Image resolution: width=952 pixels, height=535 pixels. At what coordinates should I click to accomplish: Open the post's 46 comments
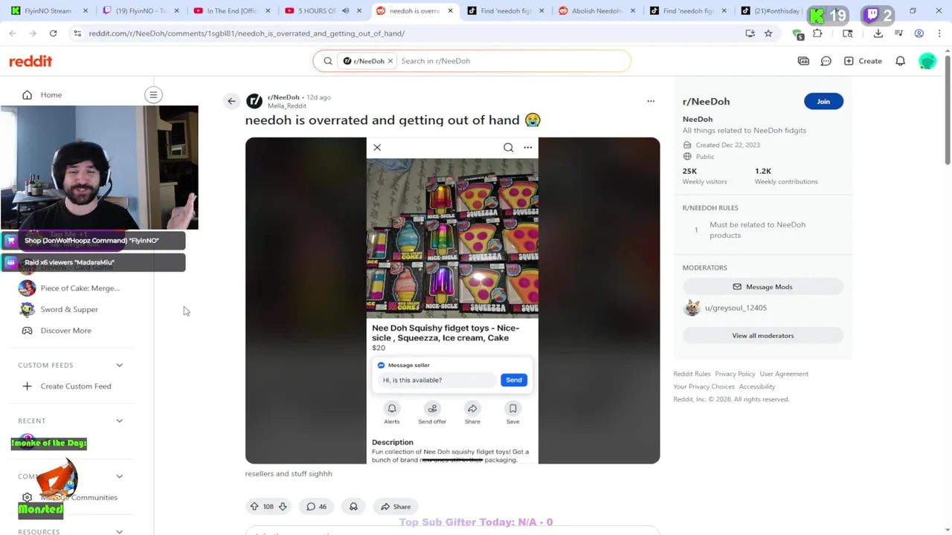pos(317,507)
